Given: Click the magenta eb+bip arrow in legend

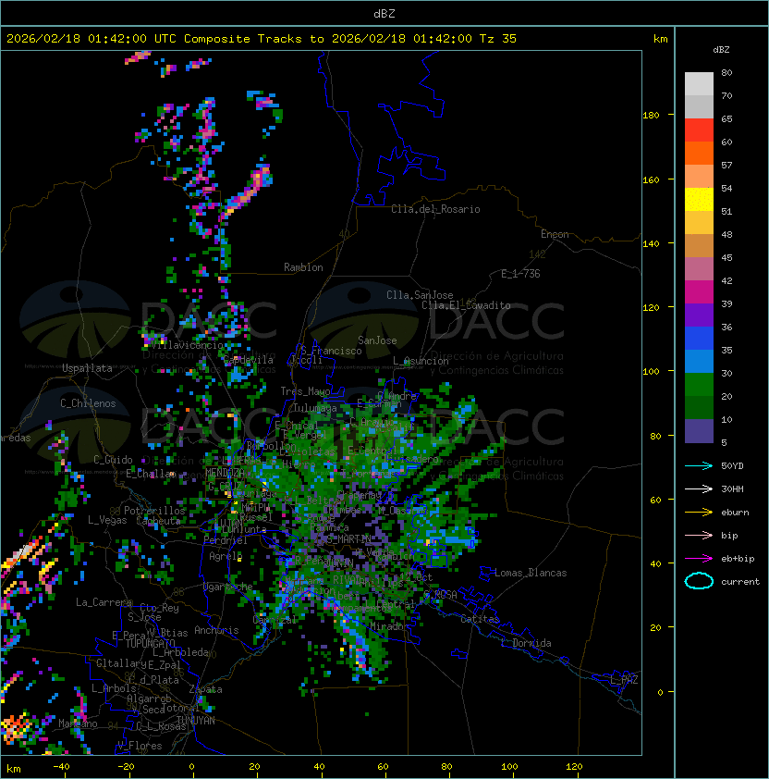Looking at the screenshot, I should 699,559.
